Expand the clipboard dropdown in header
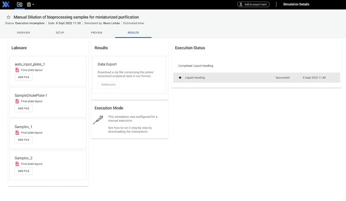The height and width of the screenshot is (201, 346). click(x=30, y=4)
